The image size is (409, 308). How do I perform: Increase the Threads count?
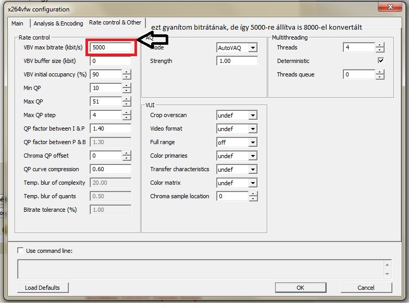(x=380, y=45)
